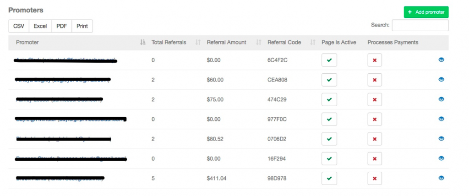Focus the Search input field

[x=420, y=26]
